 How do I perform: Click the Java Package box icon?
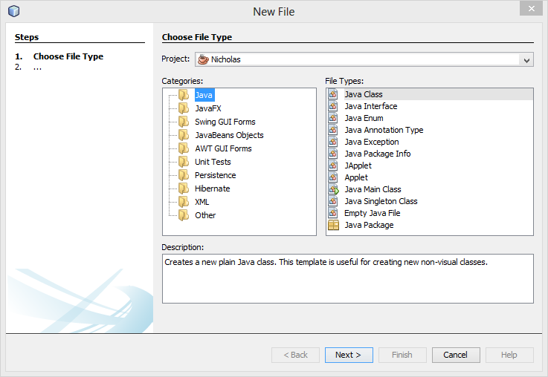click(333, 225)
